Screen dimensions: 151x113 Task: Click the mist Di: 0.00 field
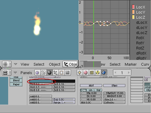coord(91,96)
